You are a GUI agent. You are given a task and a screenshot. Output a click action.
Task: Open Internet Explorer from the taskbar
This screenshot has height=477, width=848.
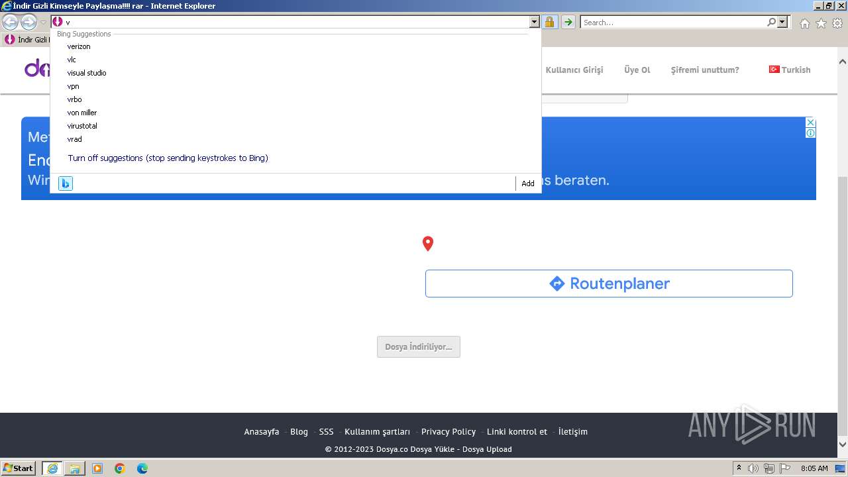pyautogui.click(x=52, y=468)
